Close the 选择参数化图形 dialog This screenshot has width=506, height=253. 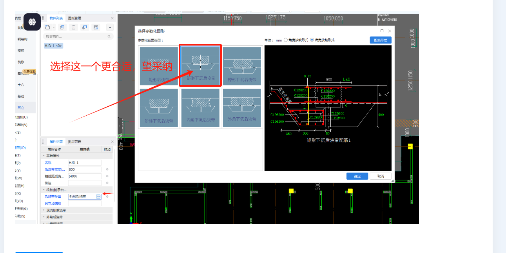coord(390,31)
